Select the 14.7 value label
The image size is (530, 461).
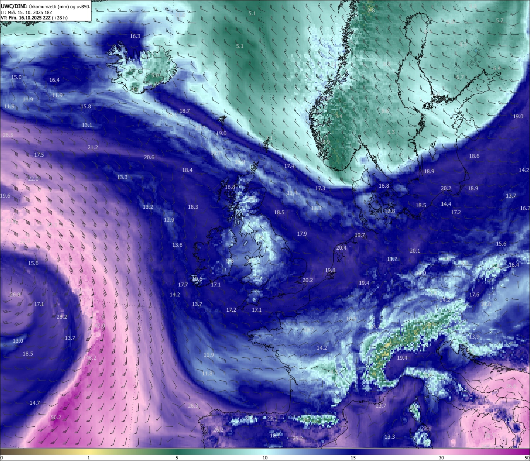click(35, 403)
